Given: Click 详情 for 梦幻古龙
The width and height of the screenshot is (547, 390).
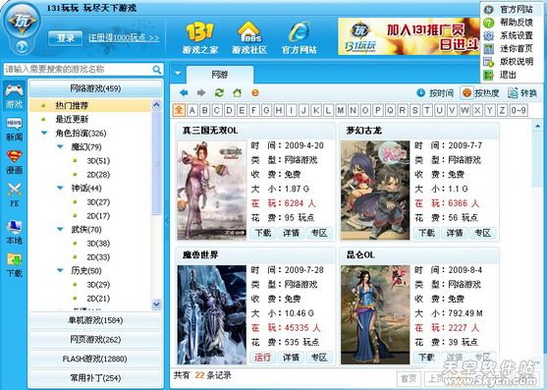Looking at the screenshot, I should pyautogui.click(x=455, y=233).
